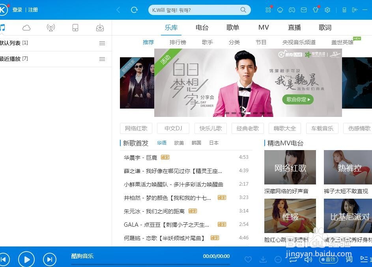Open the play queue list icon
The height and width of the screenshot is (267, 372).
(364, 259)
